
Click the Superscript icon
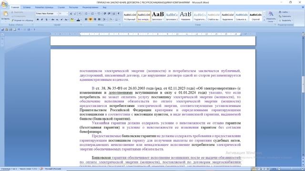61,19
